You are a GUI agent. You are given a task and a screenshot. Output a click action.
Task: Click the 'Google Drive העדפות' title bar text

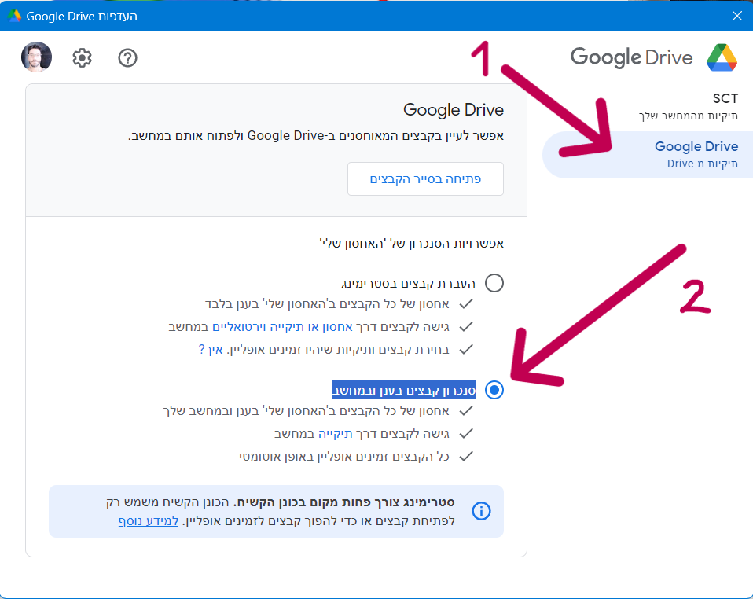click(82, 17)
